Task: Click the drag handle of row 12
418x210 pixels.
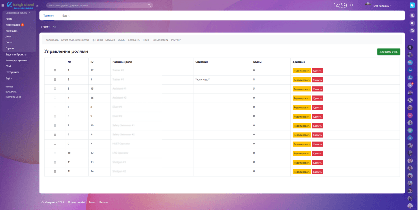Action: click(x=55, y=171)
